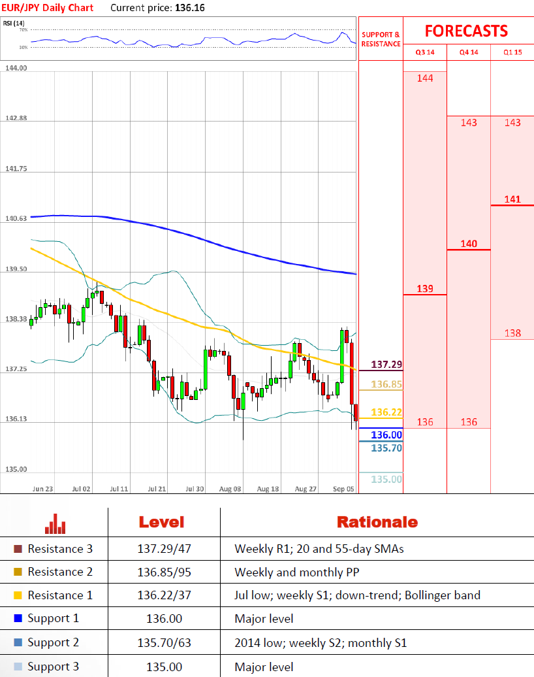Click the Rationale table column header

[x=377, y=522]
